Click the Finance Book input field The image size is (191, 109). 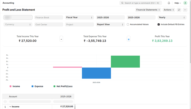(49, 17)
